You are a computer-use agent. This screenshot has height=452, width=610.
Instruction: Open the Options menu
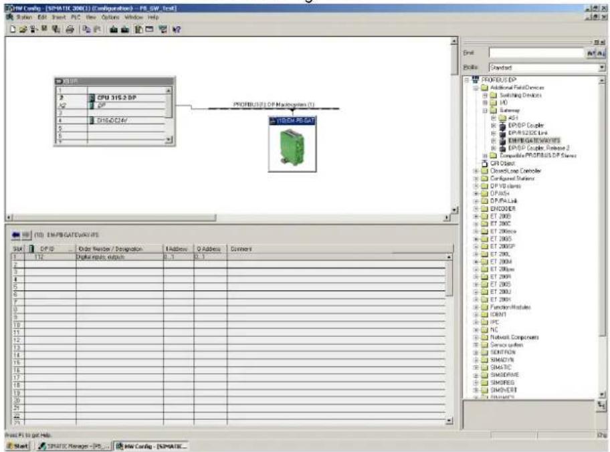[110, 17]
